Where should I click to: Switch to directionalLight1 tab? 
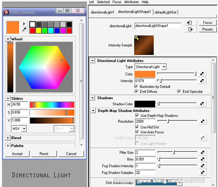[x=102, y=12]
